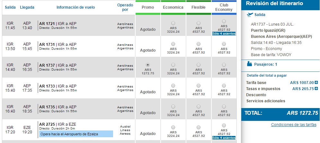Expand Tasas e impuestos plus icon
This screenshot has height=143, width=320.
pos(316,89)
